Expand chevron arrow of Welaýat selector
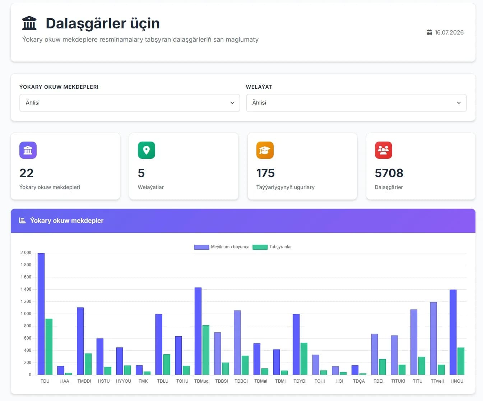The height and width of the screenshot is (401, 483). point(459,103)
